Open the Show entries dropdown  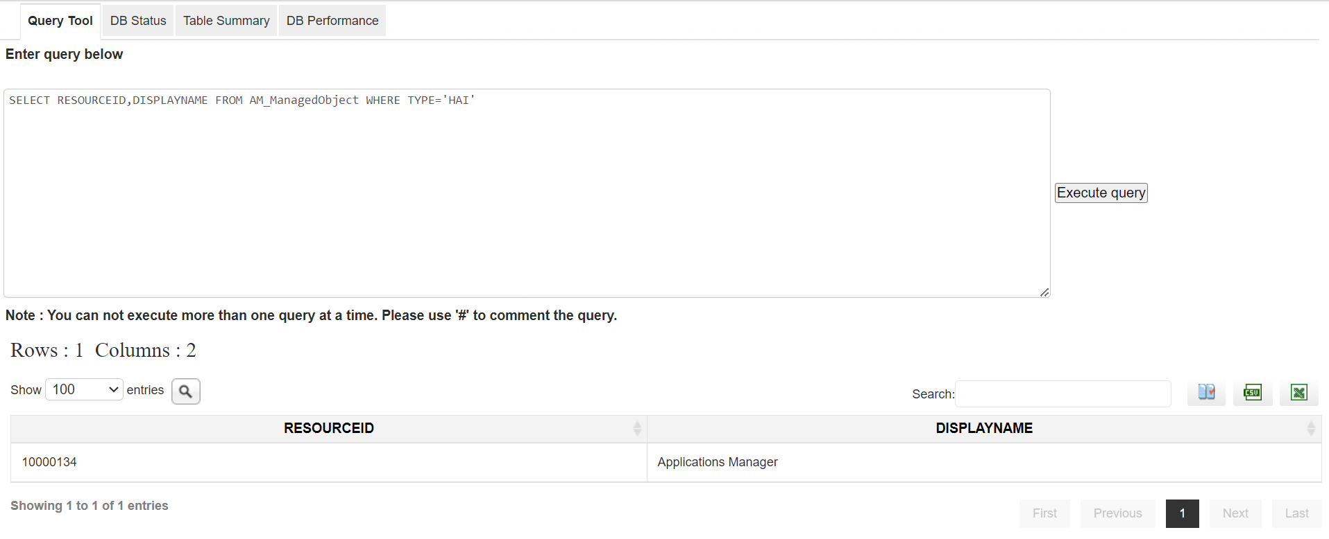click(x=84, y=389)
